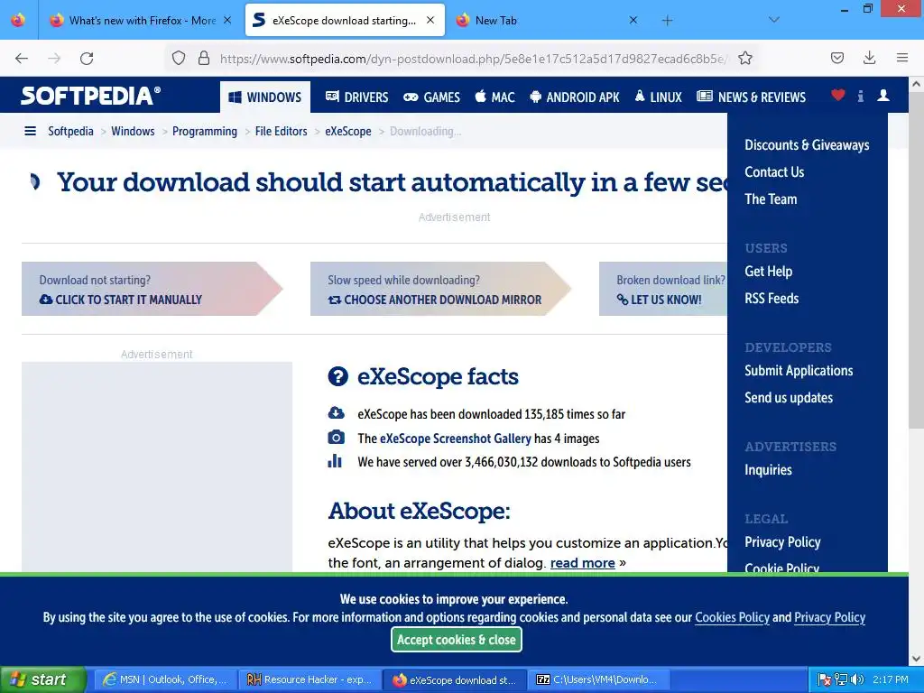Open RSS Feeds menu entry

coord(772,298)
